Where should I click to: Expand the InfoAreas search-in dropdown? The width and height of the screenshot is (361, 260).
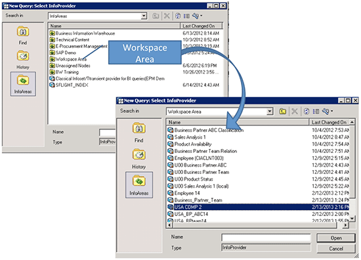(144, 16)
